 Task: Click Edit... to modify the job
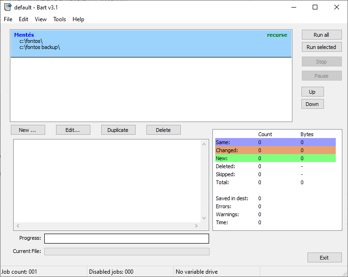tap(73, 130)
